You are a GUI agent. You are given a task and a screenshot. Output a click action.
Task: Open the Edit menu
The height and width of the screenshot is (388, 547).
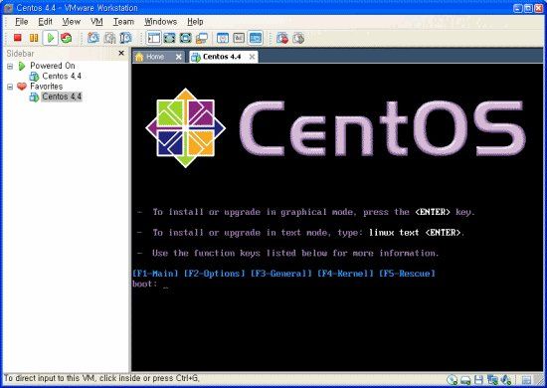click(45, 22)
